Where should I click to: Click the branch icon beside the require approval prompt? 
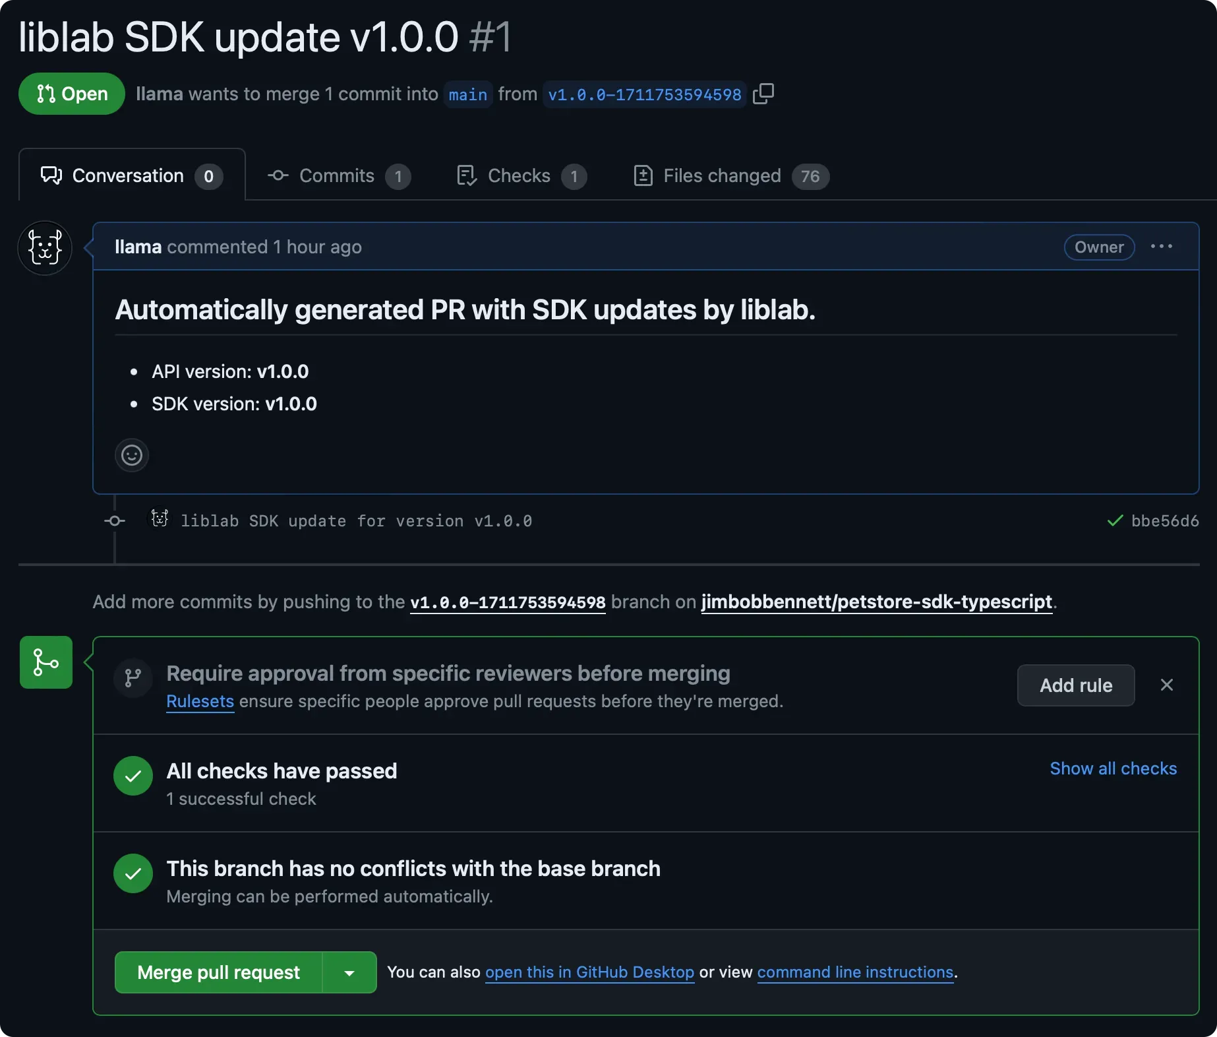133,677
